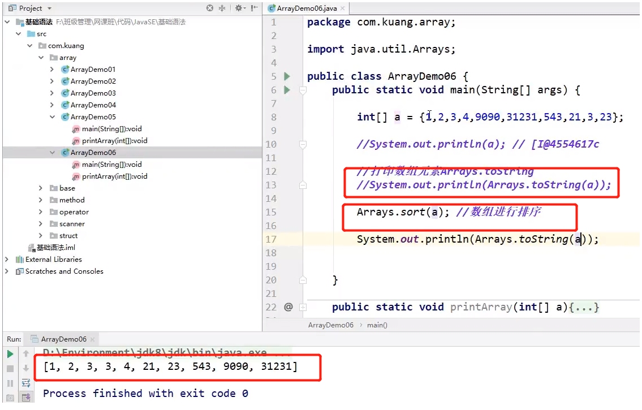Select the ArrayDemo06 run tab
The height and width of the screenshot is (410, 642).
[x=63, y=339]
